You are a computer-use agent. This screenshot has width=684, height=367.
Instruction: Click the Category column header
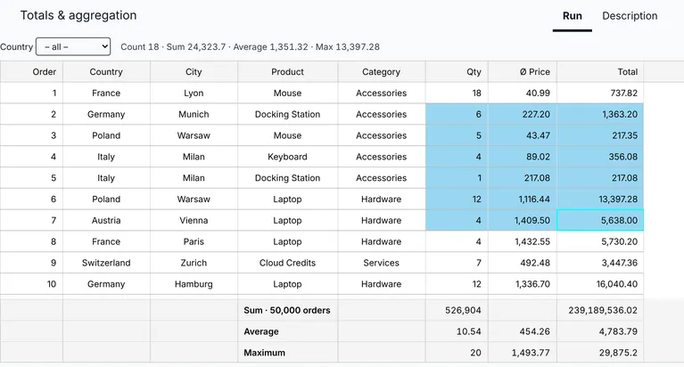click(382, 72)
